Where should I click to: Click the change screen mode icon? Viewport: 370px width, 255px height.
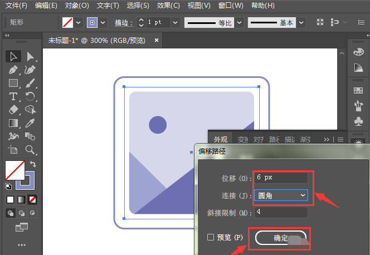pyautogui.click(x=22, y=227)
